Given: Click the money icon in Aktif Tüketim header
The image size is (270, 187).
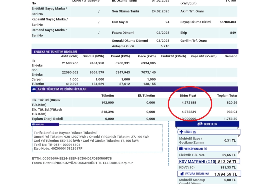Looking at the screenshot, I should [34, 89].
